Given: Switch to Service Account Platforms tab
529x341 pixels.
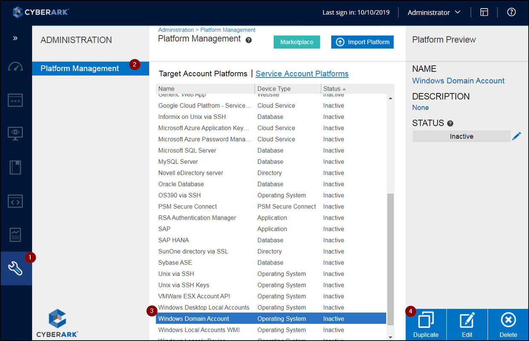Looking at the screenshot, I should (x=302, y=74).
